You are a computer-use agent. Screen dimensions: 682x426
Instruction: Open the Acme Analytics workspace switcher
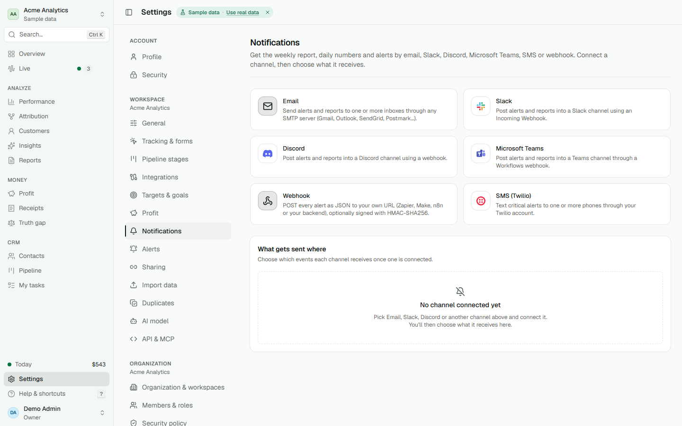point(56,14)
